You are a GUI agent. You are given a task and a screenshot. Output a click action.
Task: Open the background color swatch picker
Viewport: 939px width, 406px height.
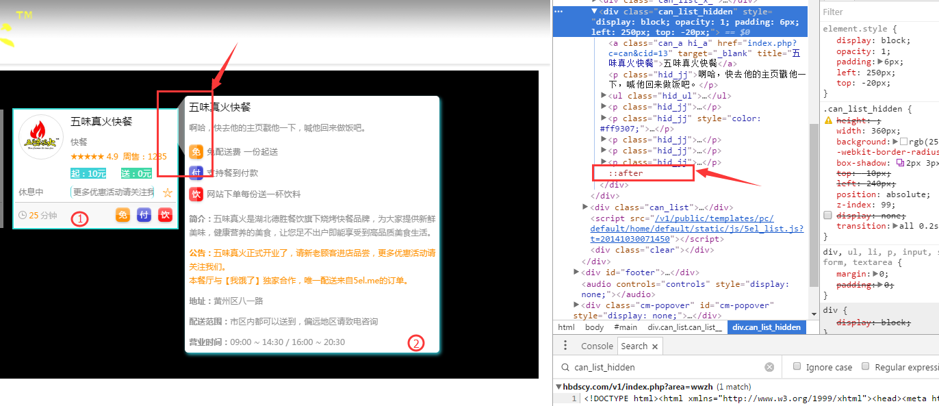tap(903, 142)
